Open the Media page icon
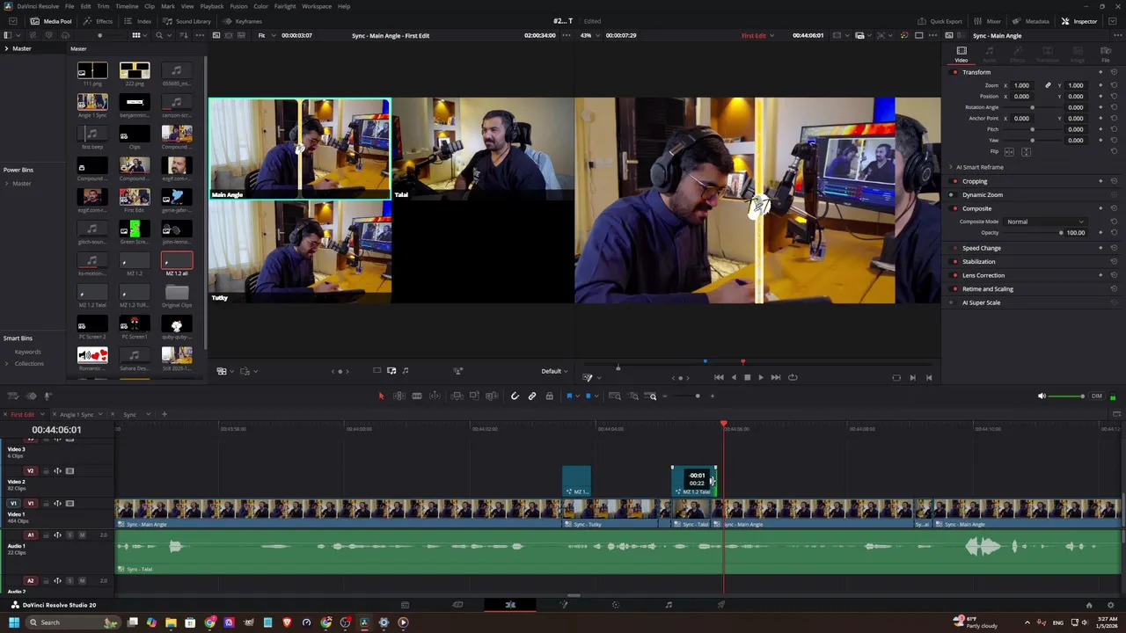 click(x=405, y=605)
